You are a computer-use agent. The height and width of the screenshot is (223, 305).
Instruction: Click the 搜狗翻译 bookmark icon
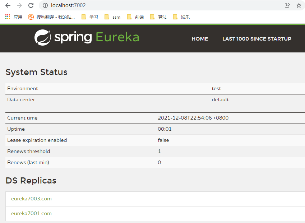[30, 17]
